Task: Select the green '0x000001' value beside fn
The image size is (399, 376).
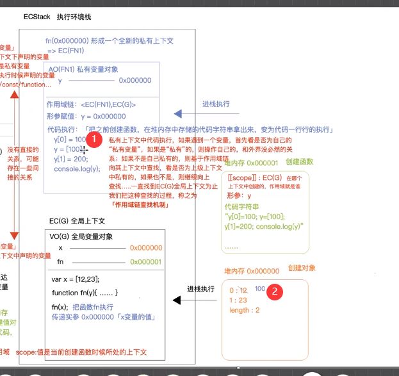Action: [x=146, y=262]
